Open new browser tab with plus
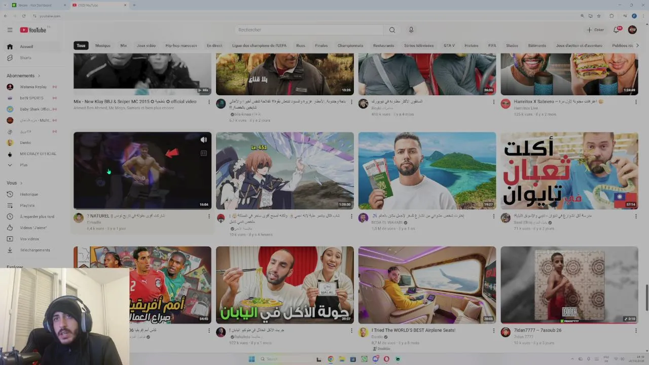 [x=134, y=5]
